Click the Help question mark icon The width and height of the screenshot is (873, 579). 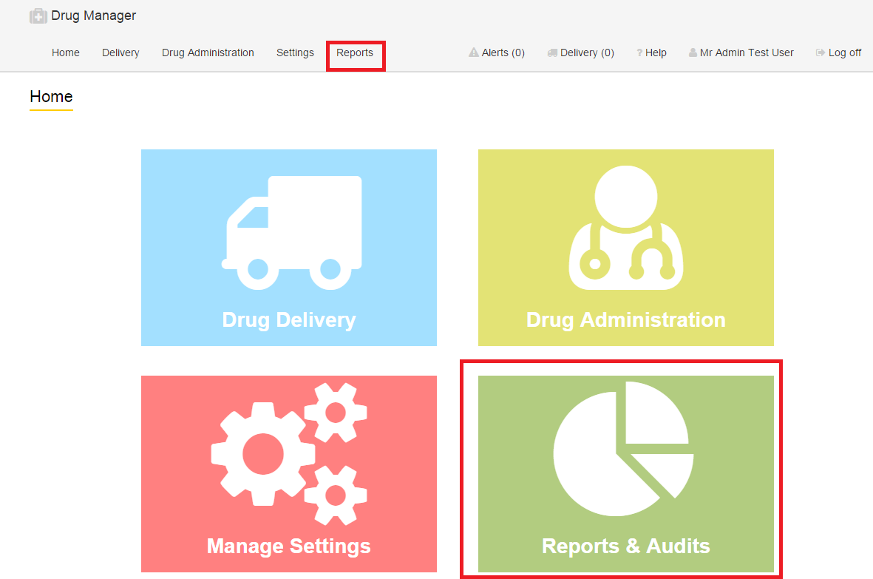coord(639,53)
